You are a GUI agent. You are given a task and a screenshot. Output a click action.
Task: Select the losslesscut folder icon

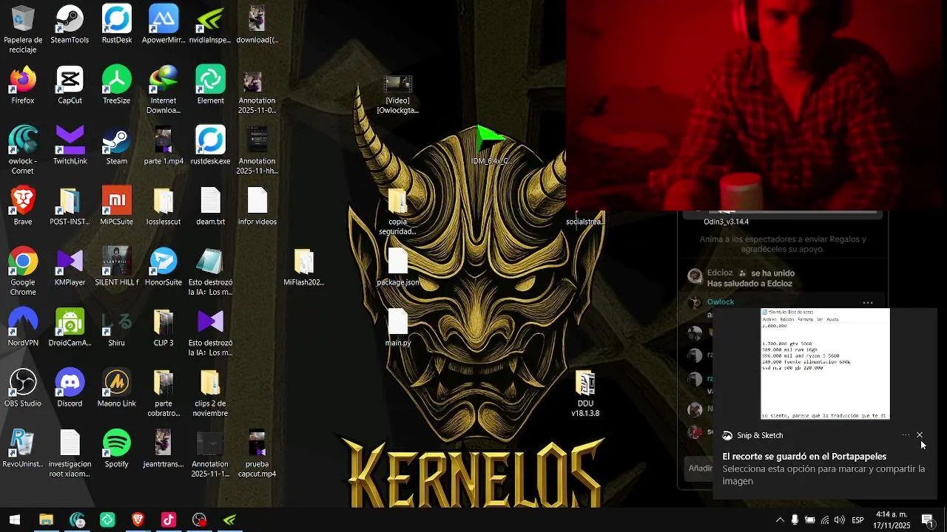[x=164, y=206]
